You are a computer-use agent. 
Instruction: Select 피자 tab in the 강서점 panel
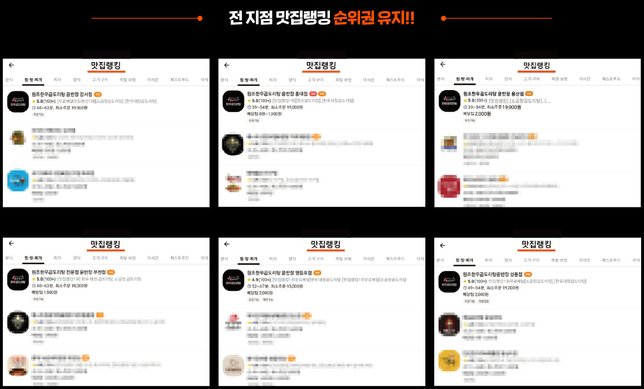tap(58, 80)
